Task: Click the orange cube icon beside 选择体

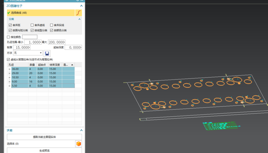Action: (78, 144)
